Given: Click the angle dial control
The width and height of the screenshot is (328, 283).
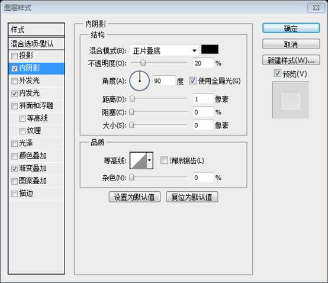Looking at the screenshot, I should (x=140, y=81).
